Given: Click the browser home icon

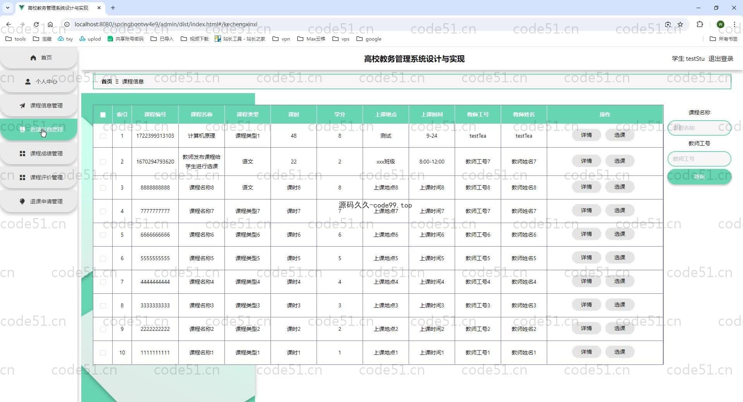Looking at the screenshot, I should tap(50, 24).
